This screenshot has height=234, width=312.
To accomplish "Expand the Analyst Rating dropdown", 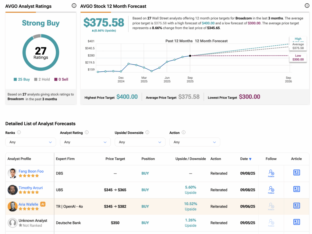I will pyautogui.click(x=85, y=142).
